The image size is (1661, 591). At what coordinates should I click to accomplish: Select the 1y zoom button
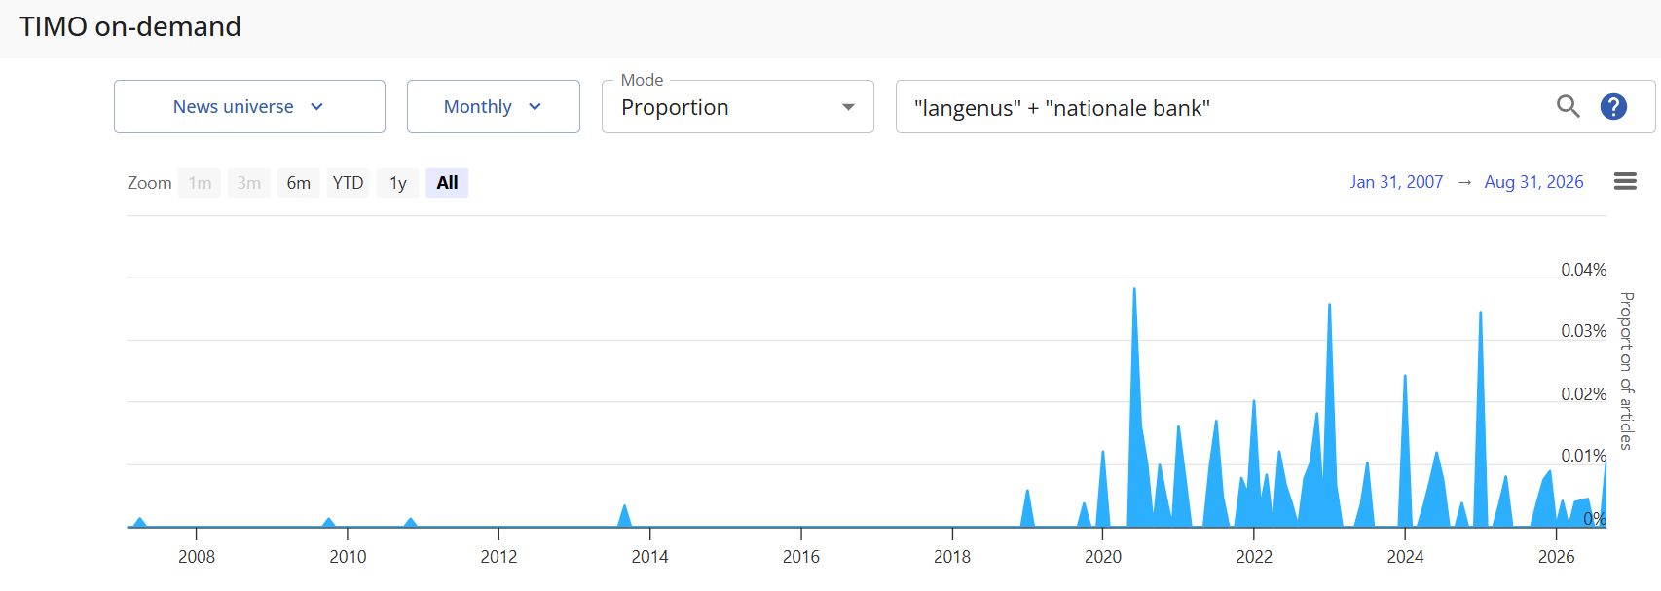coord(397,183)
